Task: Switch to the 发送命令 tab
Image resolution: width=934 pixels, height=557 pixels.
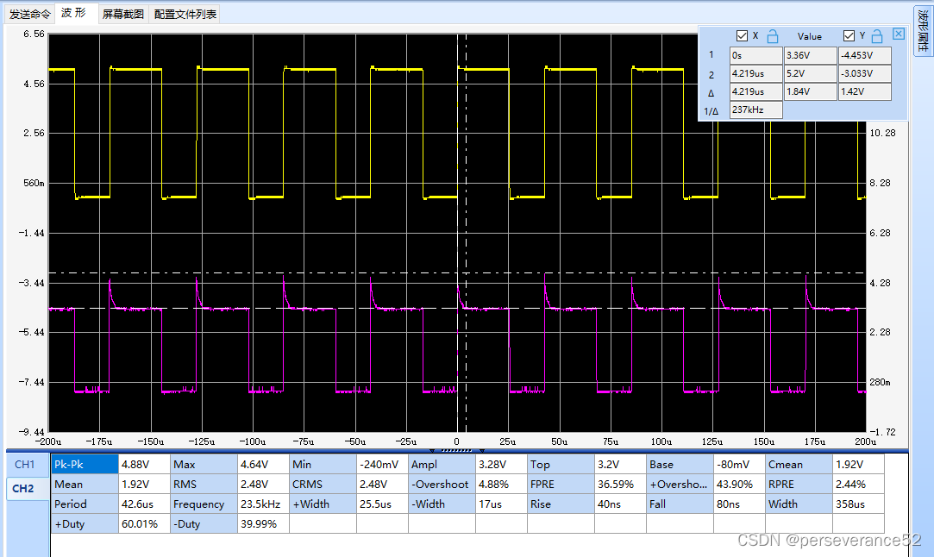Action: point(30,14)
